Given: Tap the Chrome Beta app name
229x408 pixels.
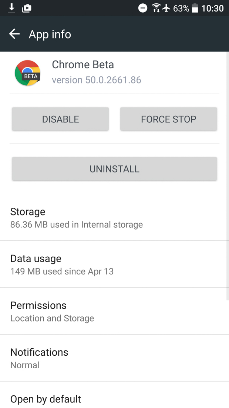Looking at the screenshot, I should point(83,65).
